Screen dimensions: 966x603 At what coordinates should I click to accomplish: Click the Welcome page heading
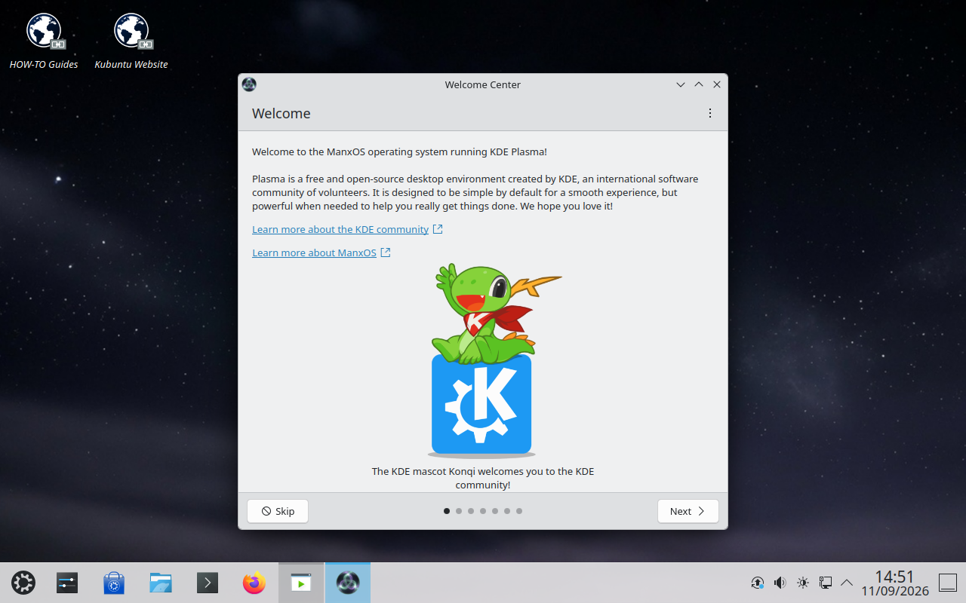coord(281,113)
